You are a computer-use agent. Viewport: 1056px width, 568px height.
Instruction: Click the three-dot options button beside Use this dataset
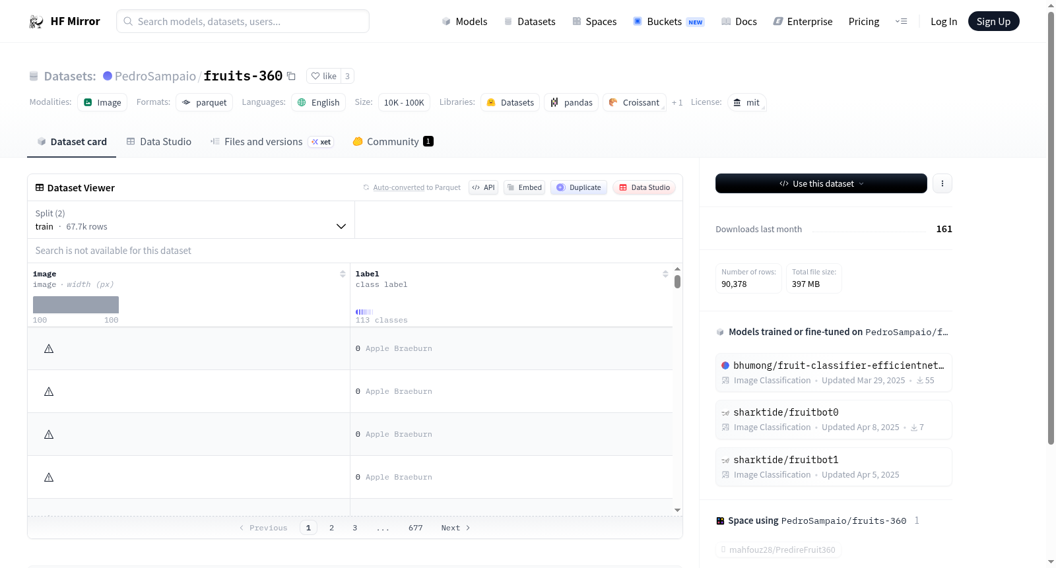[x=942, y=183]
